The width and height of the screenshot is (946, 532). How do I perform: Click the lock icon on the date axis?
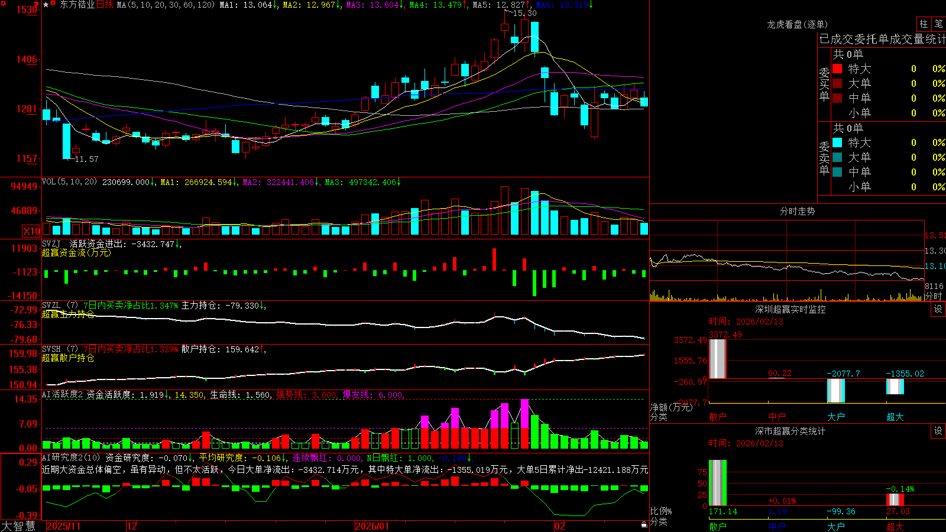(x=644, y=525)
